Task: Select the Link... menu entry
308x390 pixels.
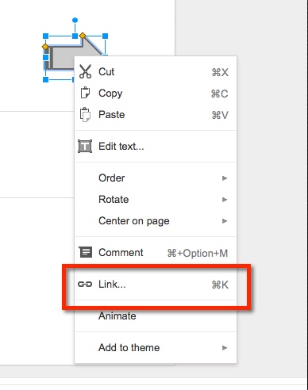Action: (156, 285)
